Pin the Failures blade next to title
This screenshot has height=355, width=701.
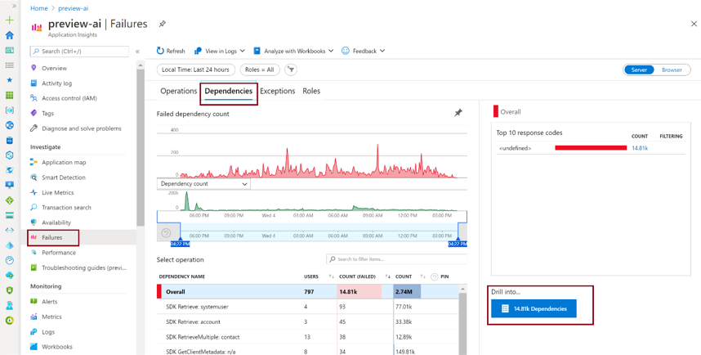163,25
